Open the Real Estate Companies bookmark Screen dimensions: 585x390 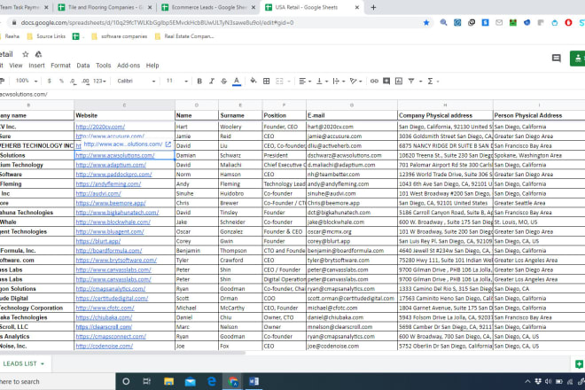pos(184,36)
